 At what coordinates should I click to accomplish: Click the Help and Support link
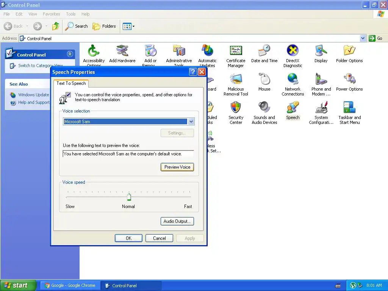[34, 102]
